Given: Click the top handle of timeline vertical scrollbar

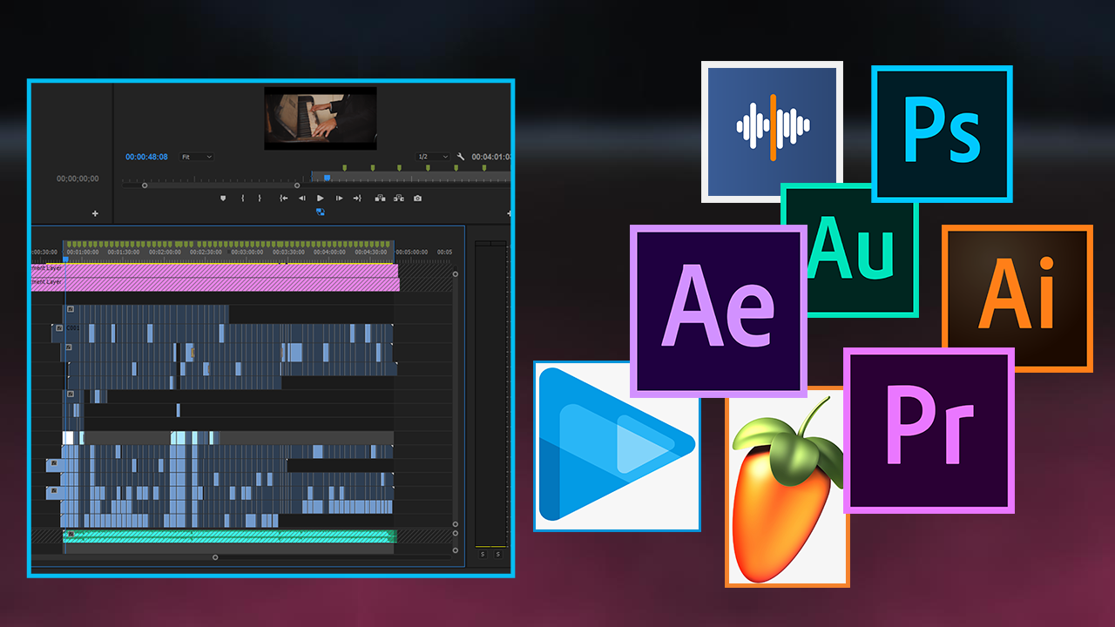Looking at the screenshot, I should click(455, 273).
